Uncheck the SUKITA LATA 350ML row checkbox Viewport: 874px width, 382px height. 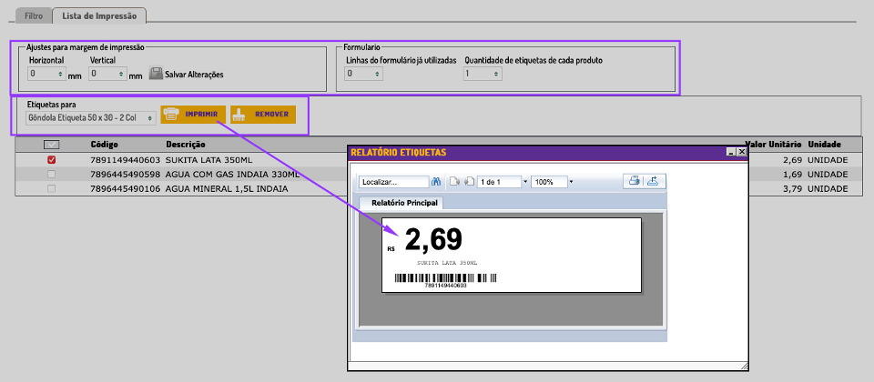tap(52, 160)
